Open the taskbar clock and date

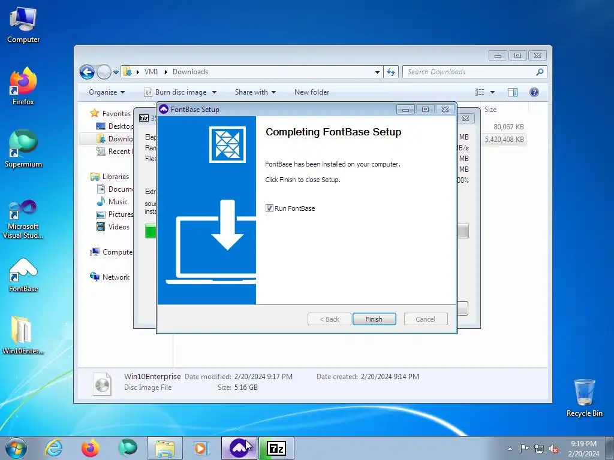[583, 449]
